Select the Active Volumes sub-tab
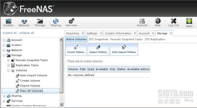197x108 pixels. tap(77, 39)
